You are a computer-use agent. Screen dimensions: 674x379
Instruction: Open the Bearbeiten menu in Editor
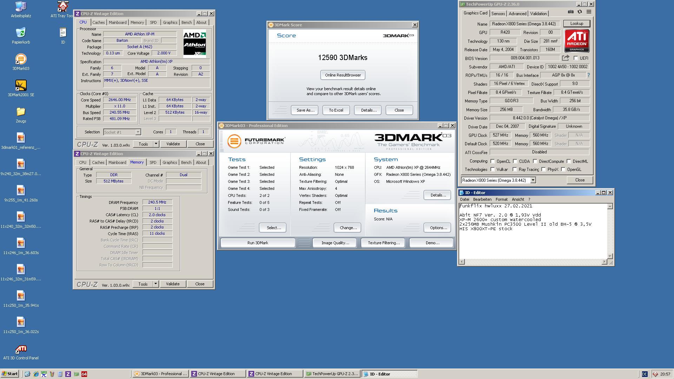tap(482, 199)
